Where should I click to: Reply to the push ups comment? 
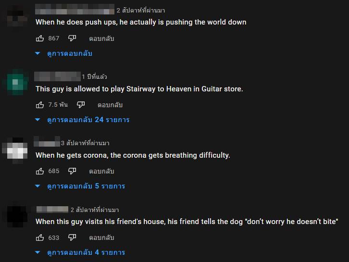101,38
